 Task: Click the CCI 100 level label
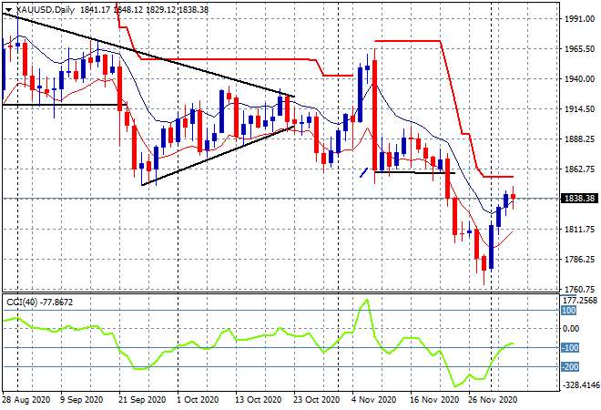click(x=569, y=311)
